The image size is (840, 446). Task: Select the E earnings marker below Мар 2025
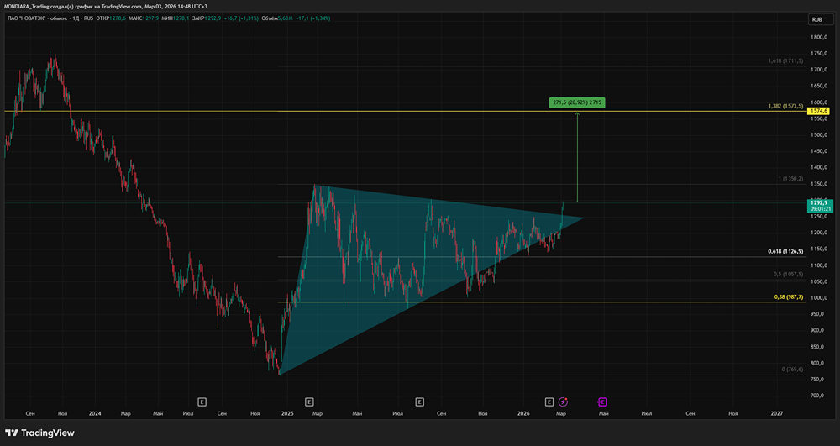click(310, 402)
